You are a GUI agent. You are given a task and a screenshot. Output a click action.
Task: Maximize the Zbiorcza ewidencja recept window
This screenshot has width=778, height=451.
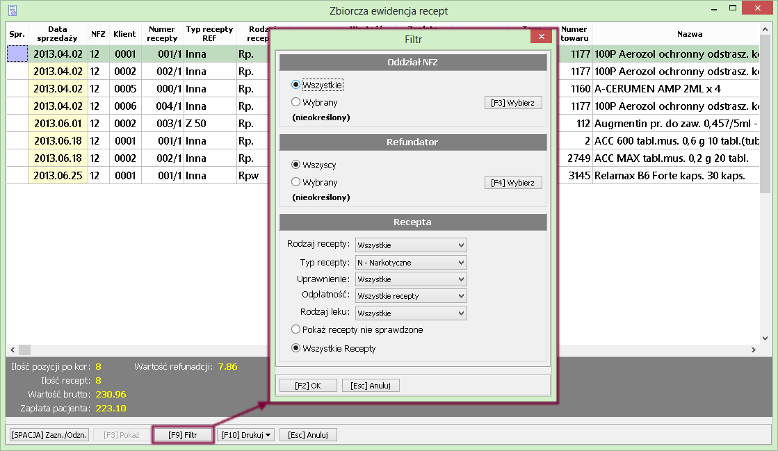pos(733,8)
